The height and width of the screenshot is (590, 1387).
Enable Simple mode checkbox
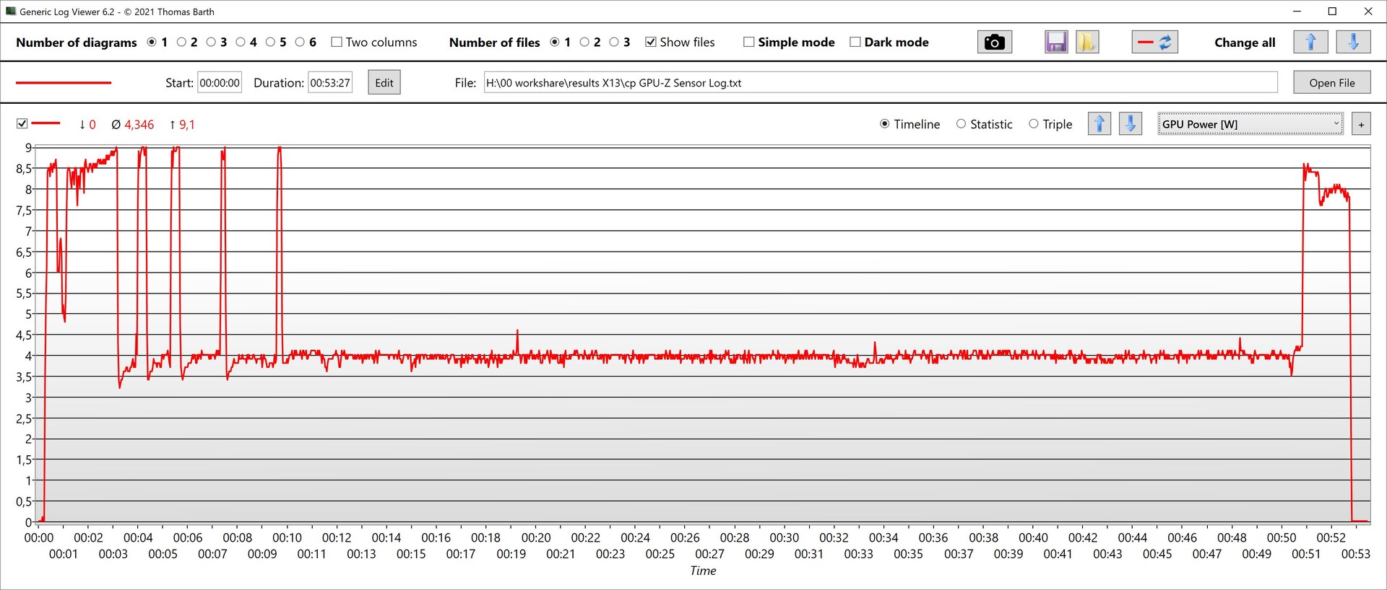749,43
